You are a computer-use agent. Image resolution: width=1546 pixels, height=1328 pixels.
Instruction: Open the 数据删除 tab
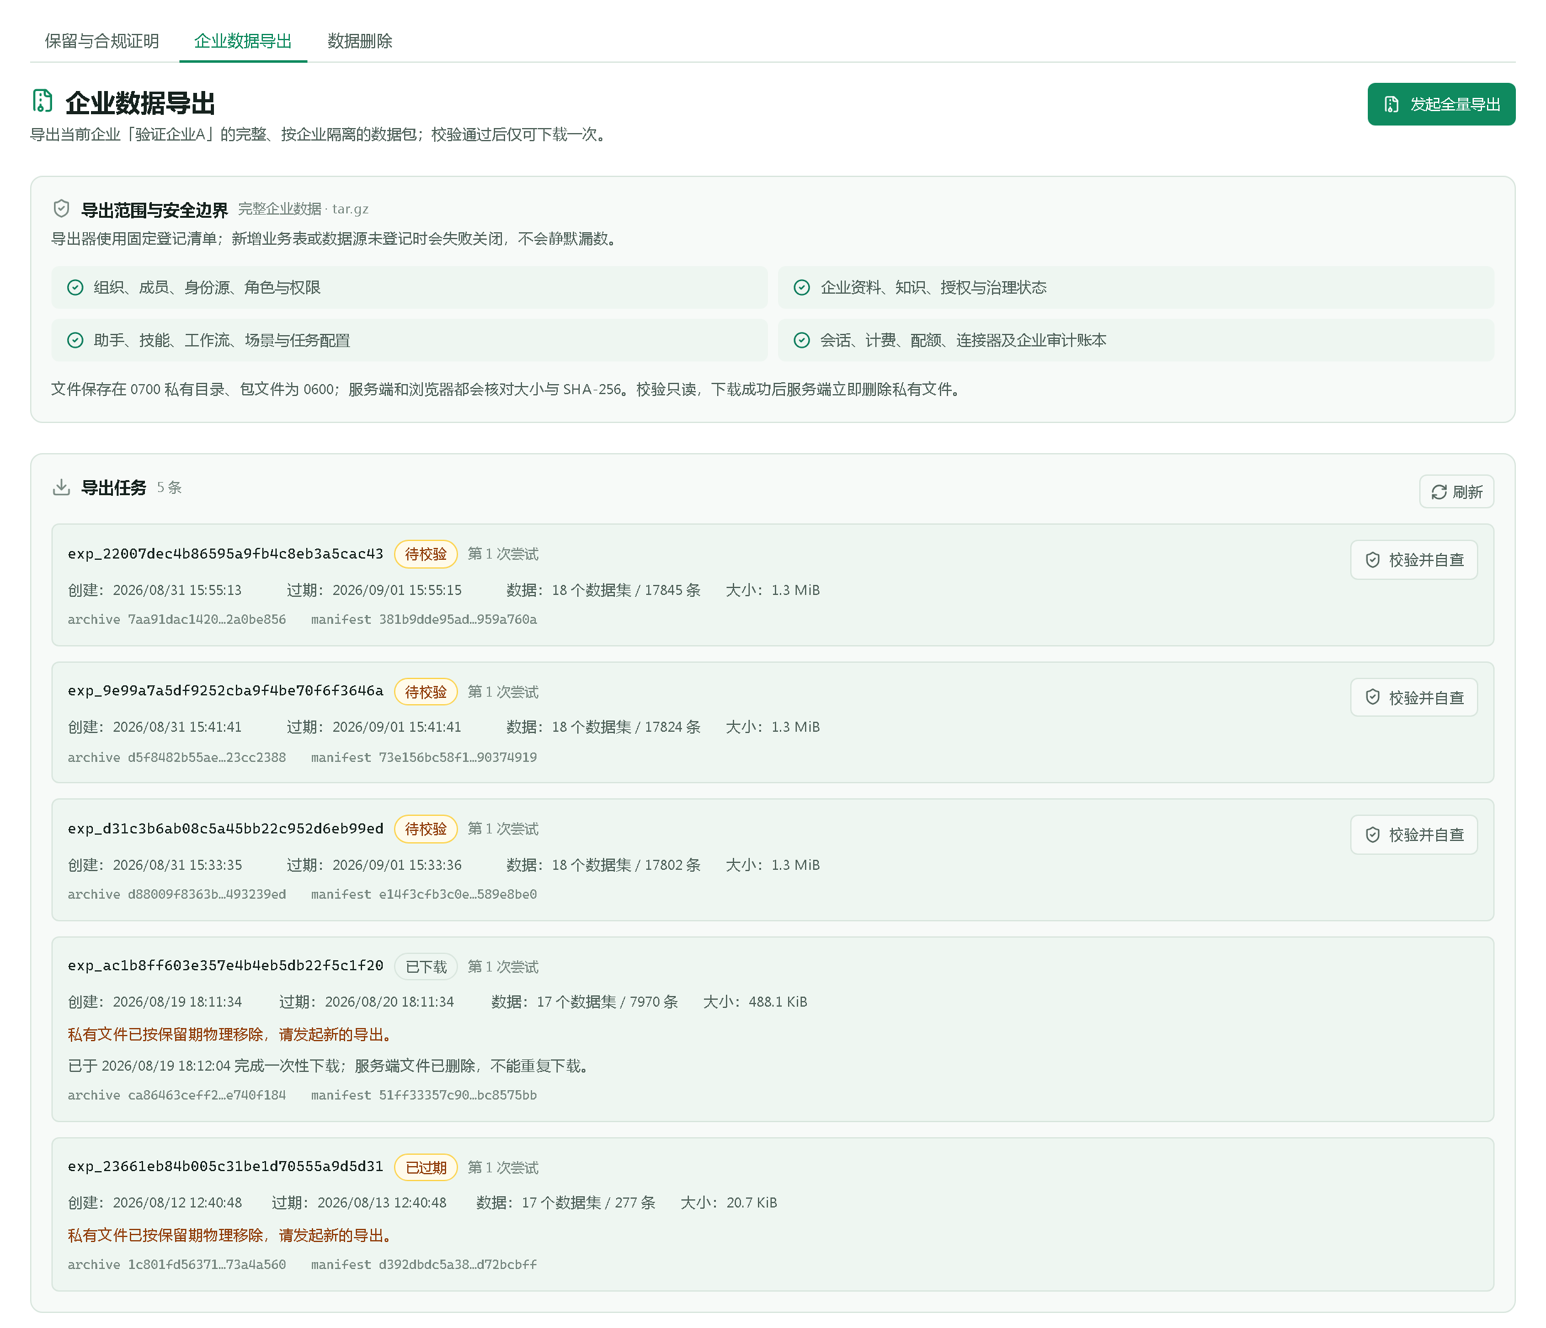[x=360, y=41]
